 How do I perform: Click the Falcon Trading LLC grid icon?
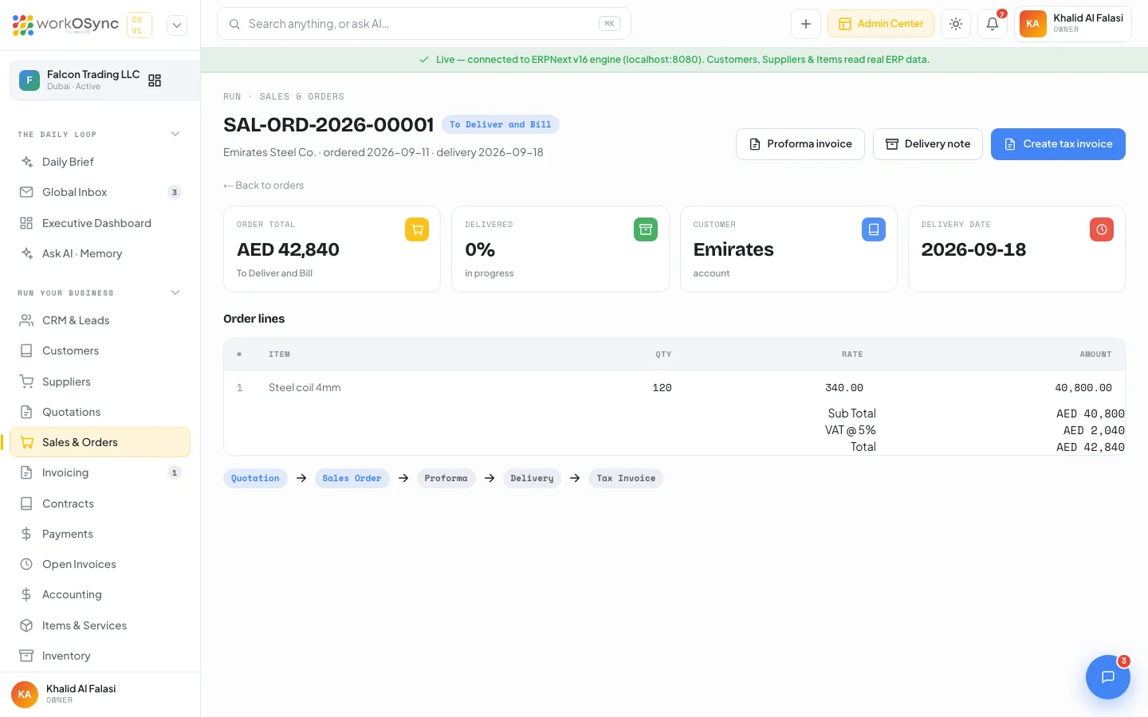(155, 80)
